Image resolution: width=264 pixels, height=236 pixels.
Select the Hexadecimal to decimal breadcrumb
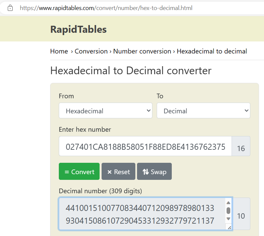[212, 51]
